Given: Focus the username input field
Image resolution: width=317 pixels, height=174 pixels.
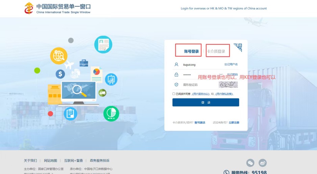Looking at the screenshot, I should pyautogui.click(x=202, y=65).
